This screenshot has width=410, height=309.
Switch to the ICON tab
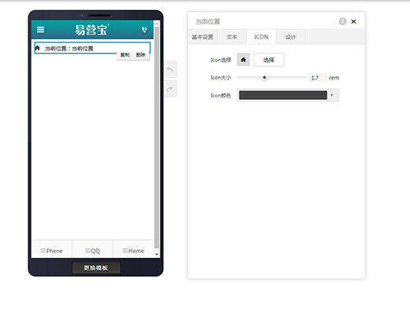(x=261, y=37)
